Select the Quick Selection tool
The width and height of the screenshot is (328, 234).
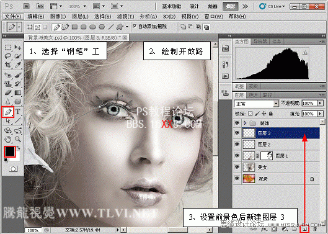(x=18, y=56)
